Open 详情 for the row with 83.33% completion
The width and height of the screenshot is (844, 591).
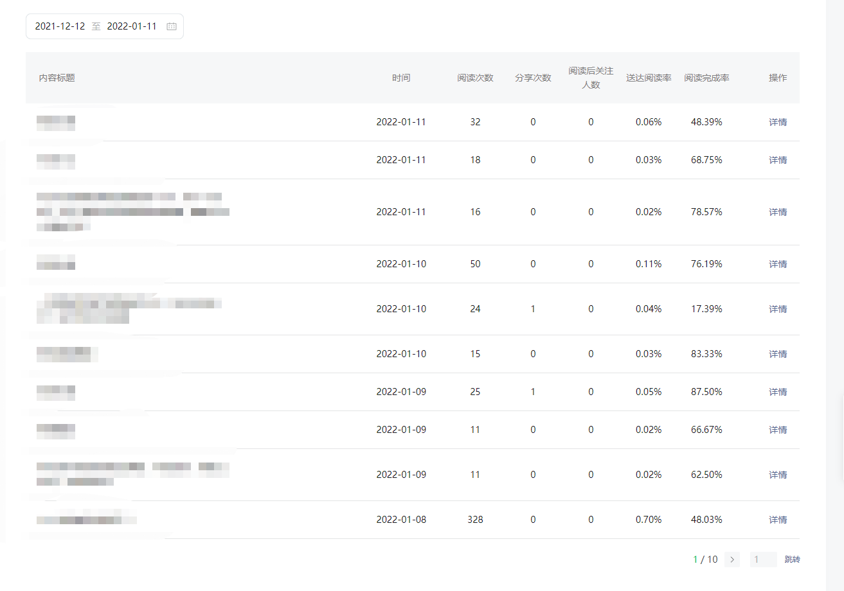pos(778,354)
